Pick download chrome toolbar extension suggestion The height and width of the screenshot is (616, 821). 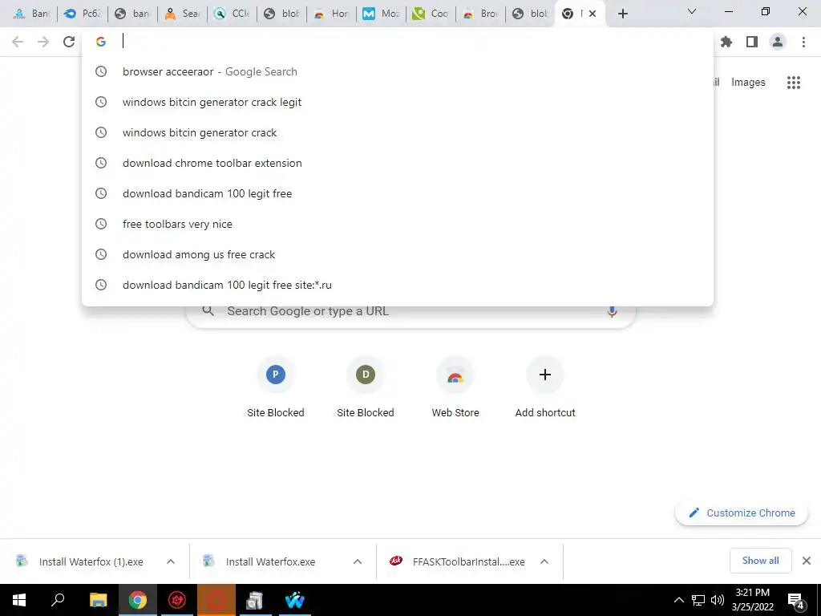[398, 163]
